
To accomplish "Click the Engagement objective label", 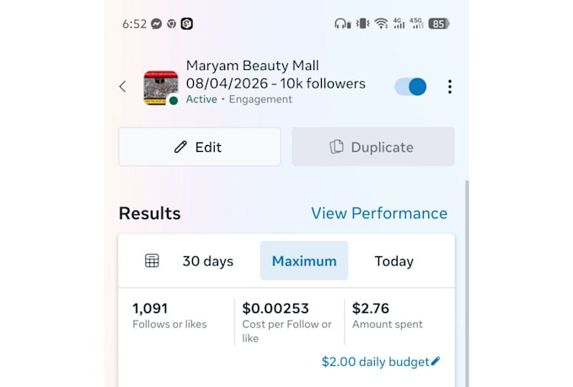I will click(260, 99).
